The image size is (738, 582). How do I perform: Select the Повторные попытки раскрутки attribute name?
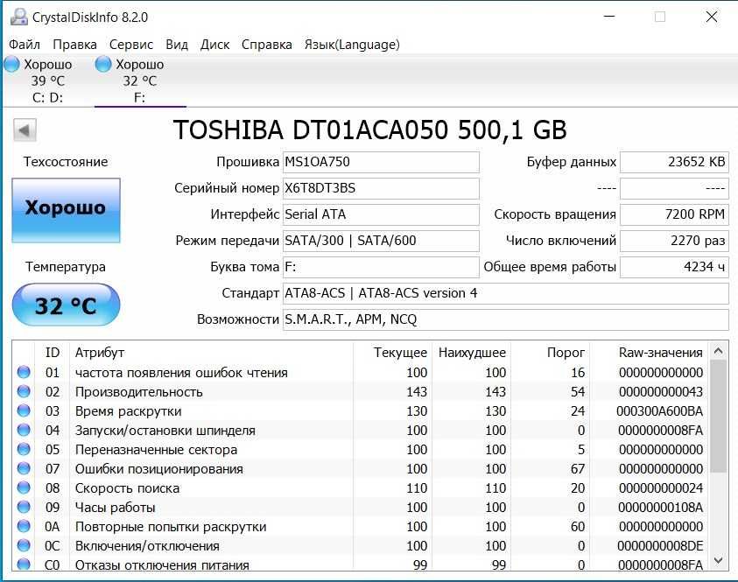pyautogui.click(x=171, y=527)
